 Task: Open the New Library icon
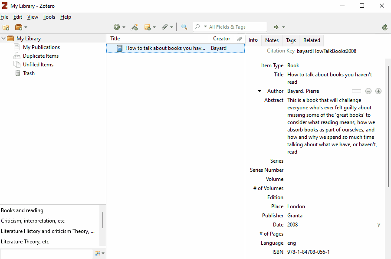click(x=19, y=27)
